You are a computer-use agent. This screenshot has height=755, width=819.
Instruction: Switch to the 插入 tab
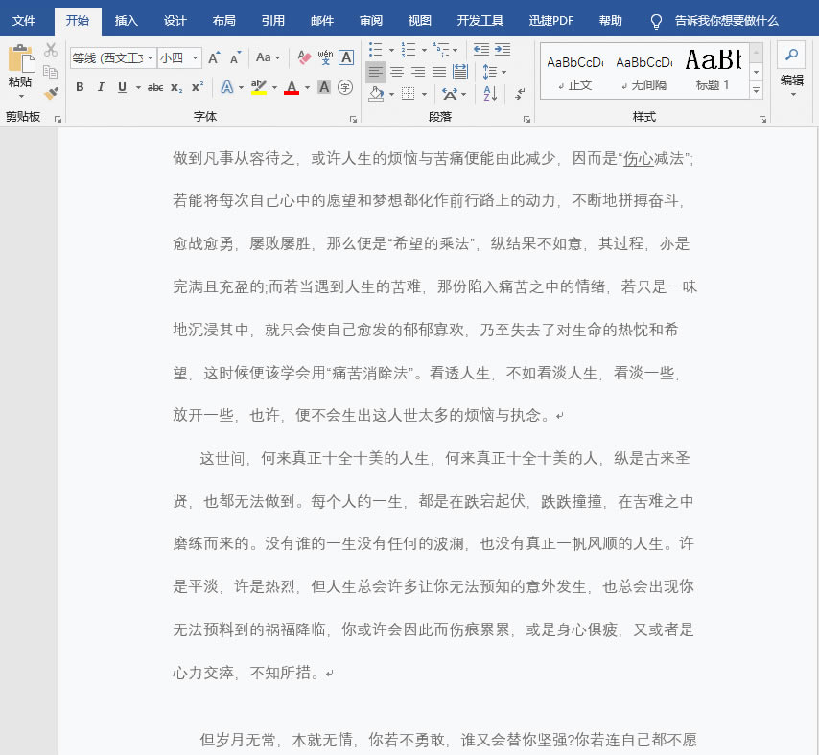point(126,20)
